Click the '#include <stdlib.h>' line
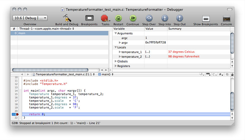This screenshot has height=140, width=245. (40, 81)
